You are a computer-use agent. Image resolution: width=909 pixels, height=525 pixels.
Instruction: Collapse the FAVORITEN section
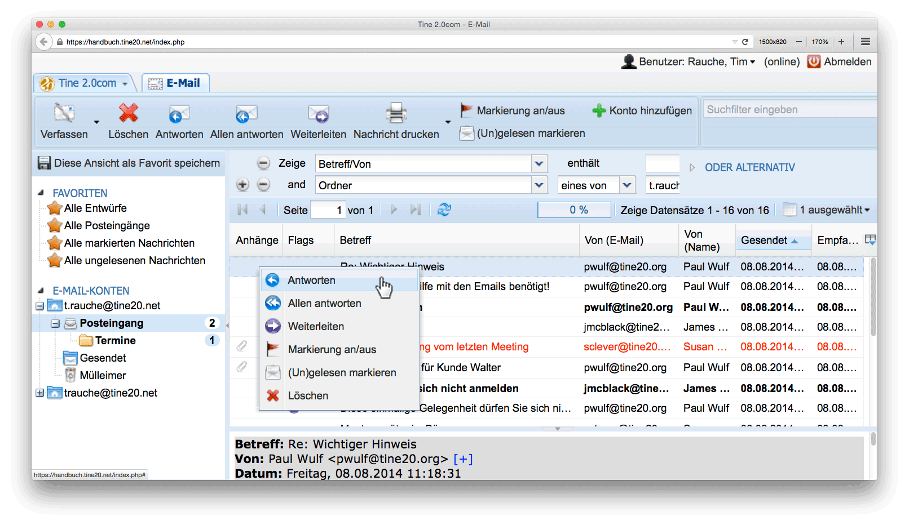coord(41,193)
